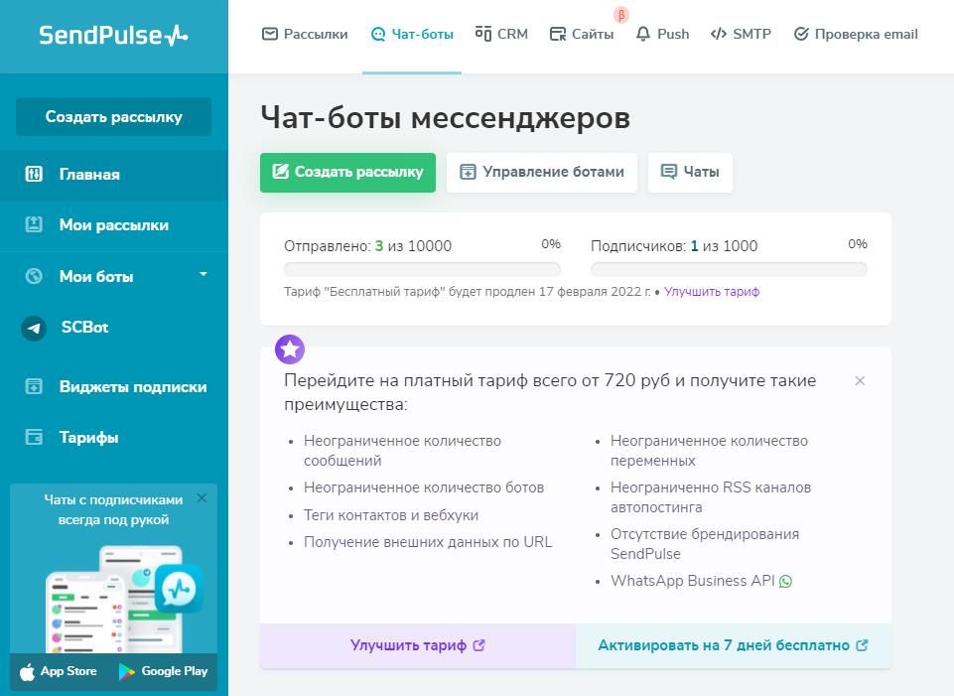This screenshot has height=696, width=954.
Task: Click the Google Play triangle icon
Action: 126,671
